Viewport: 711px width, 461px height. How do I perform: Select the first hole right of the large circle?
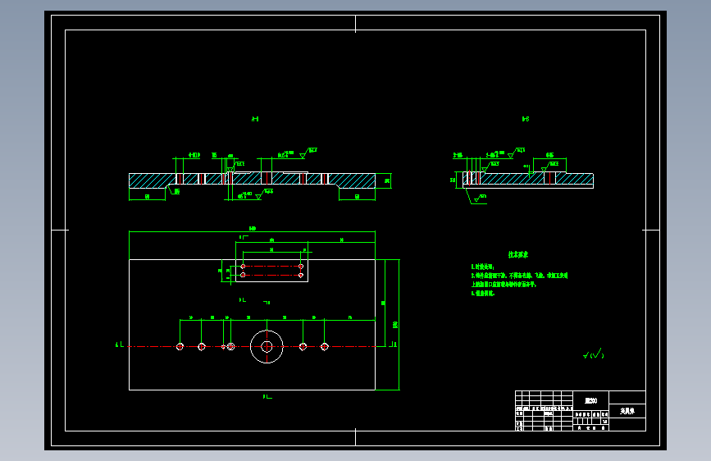(x=303, y=347)
